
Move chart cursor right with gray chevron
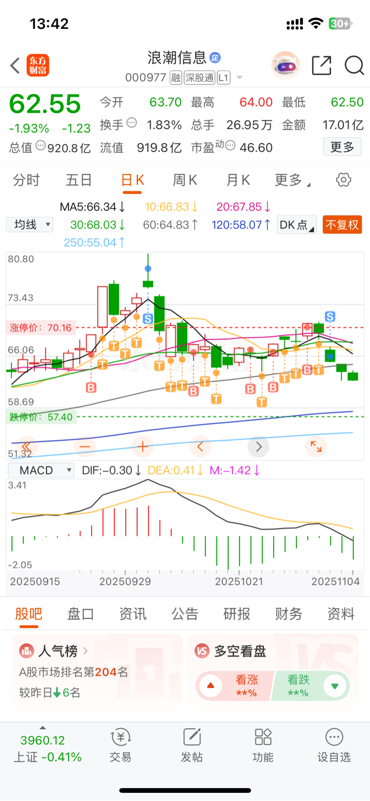pyautogui.click(x=259, y=446)
